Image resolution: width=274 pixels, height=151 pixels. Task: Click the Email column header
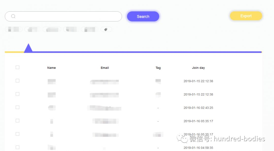point(105,68)
